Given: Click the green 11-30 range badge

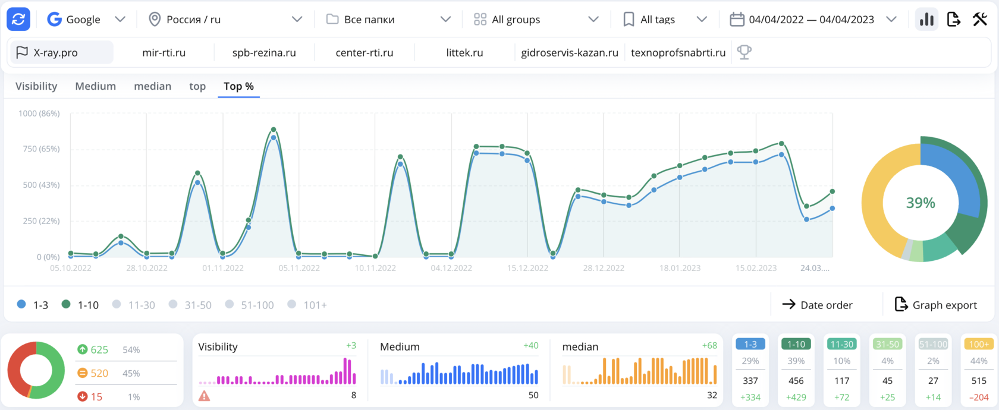Looking at the screenshot, I should [x=842, y=344].
